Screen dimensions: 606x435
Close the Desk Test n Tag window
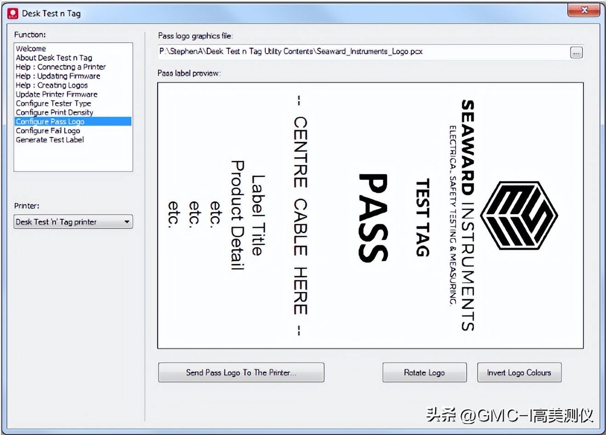pos(584,10)
